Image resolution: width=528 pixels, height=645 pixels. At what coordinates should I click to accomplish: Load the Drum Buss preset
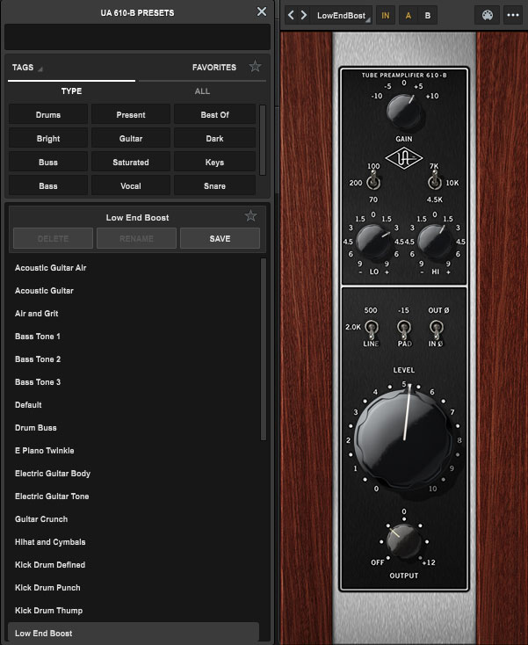[134, 428]
